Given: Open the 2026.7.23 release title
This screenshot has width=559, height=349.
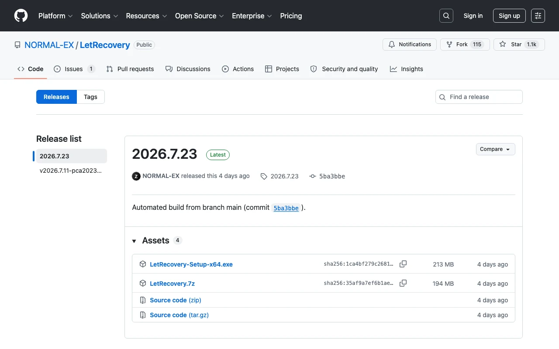Looking at the screenshot, I should click(165, 154).
